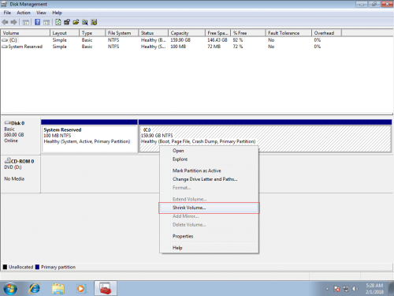Sort by the % Free column header

click(248, 33)
